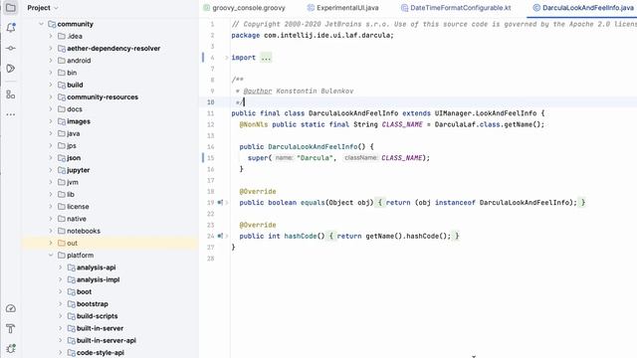
Task: Select the json folder
Action: tap(74, 158)
